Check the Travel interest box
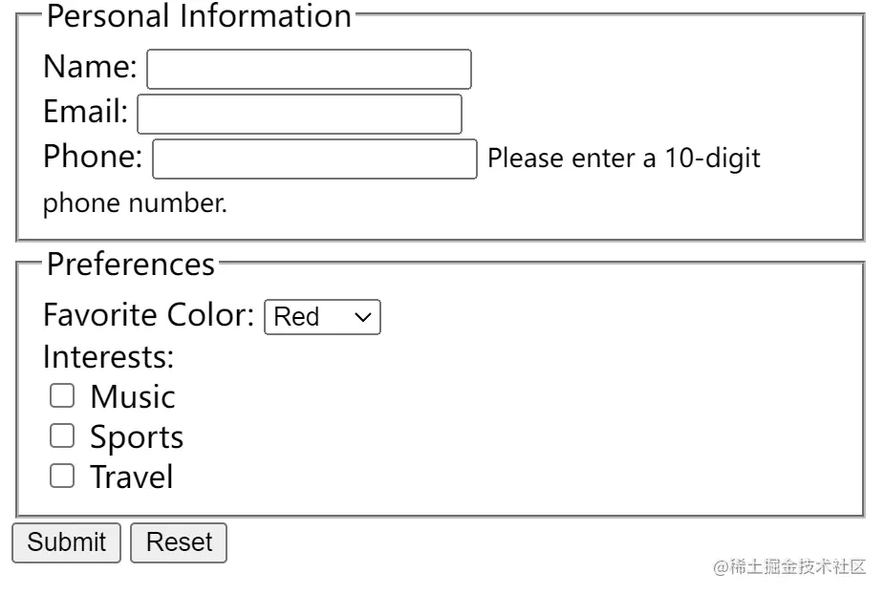The height and width of the screenshot is (594, 884). point(62,476)
